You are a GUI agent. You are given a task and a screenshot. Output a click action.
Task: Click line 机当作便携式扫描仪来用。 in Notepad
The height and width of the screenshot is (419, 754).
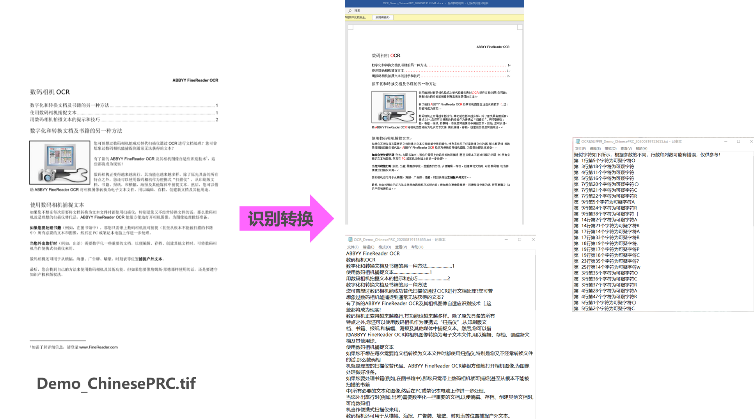(x=374, y=410)
